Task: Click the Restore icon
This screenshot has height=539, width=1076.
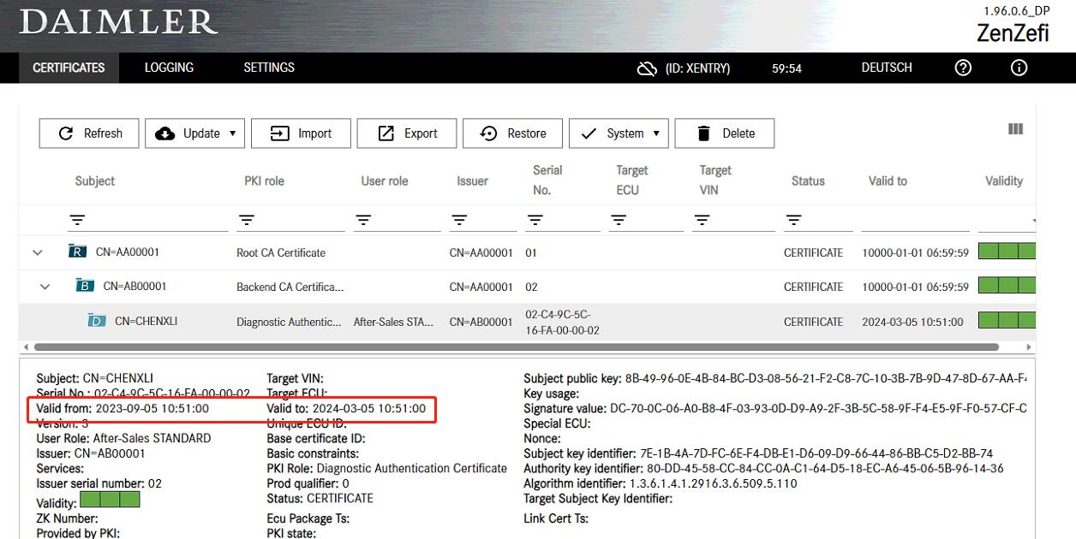Action: tap(489, 133)
